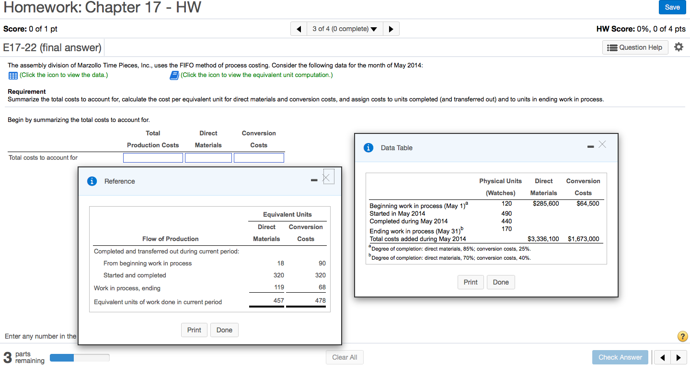Image resolution: width=690 pixels, height=374 pixels.
Task: Click the parts remaining progress bar
Action: pos(80,357)
